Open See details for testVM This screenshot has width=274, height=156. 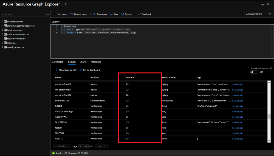(x=237, y=128)
